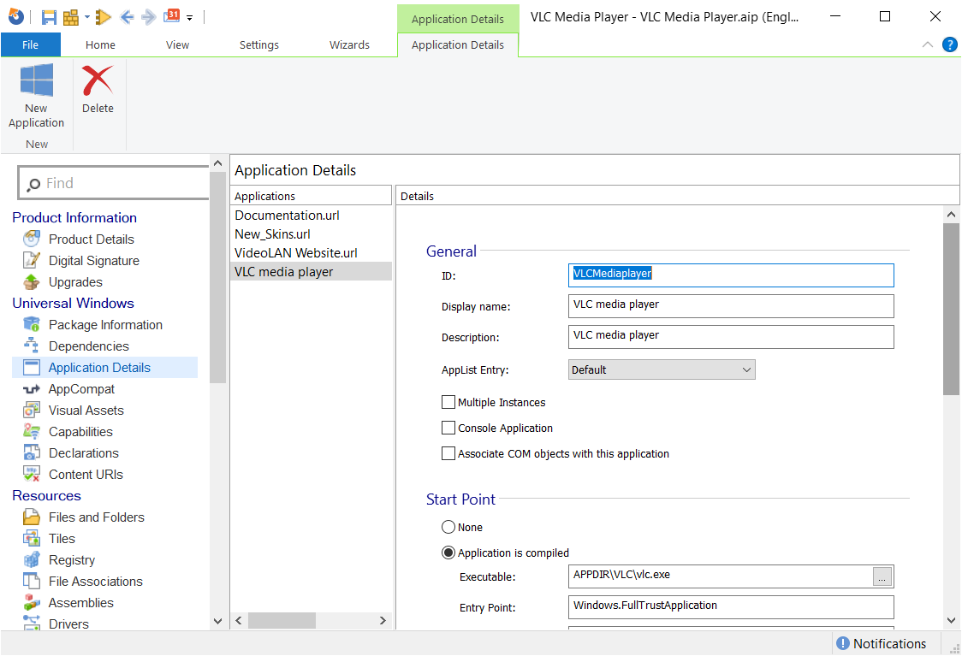Open the Help question mark icon
Image resolution: width=962 pixels, height=656 pixels.
click(x=949, y=44)
